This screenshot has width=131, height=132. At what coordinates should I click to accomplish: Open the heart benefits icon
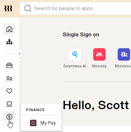pyautogui.click(x=9, y=91)
